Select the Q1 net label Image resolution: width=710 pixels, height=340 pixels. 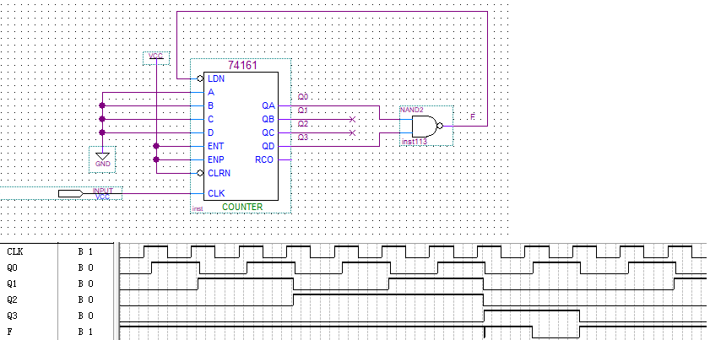click(x=302, y=111)
